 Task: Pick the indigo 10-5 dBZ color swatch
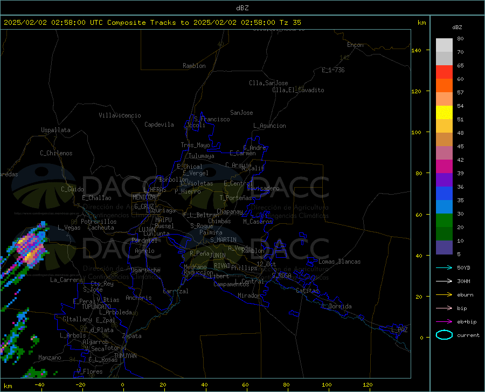click(444, 247)
